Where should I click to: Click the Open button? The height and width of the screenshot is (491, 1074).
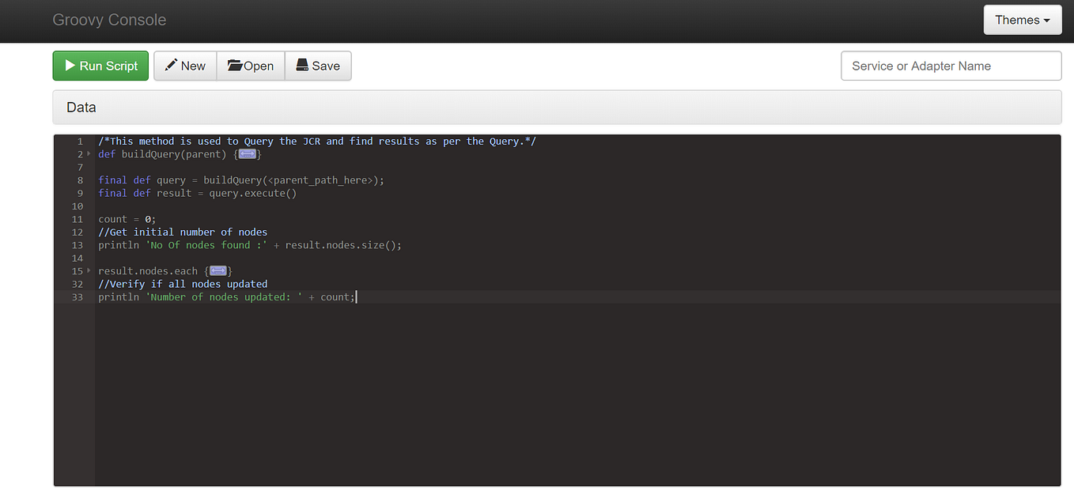251,66
